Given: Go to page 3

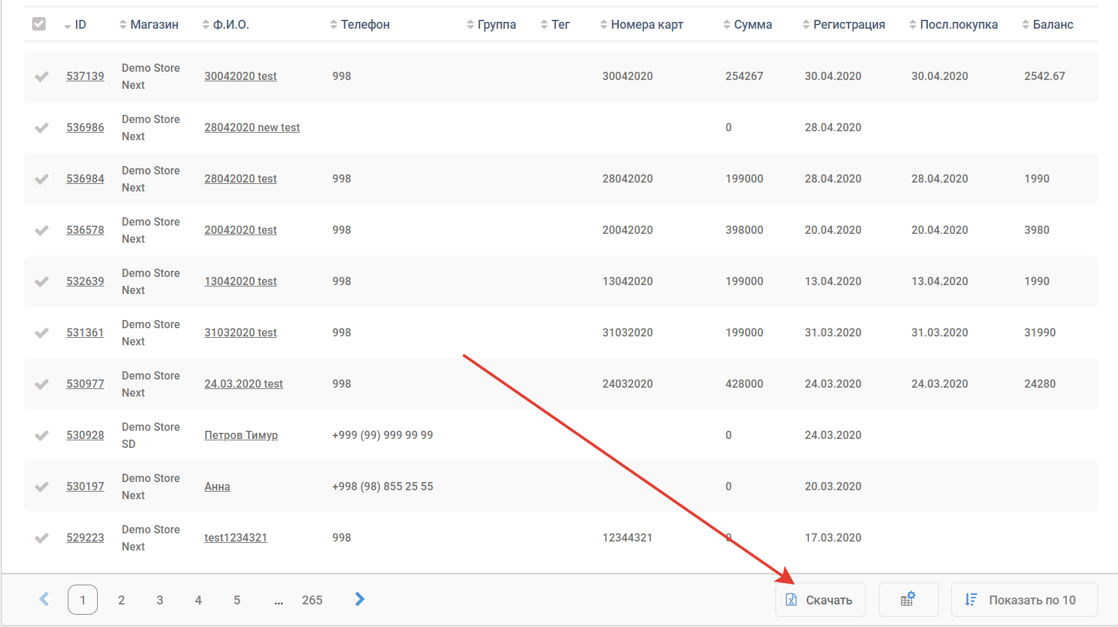Looking at the screenshot, I should [159, 600].
